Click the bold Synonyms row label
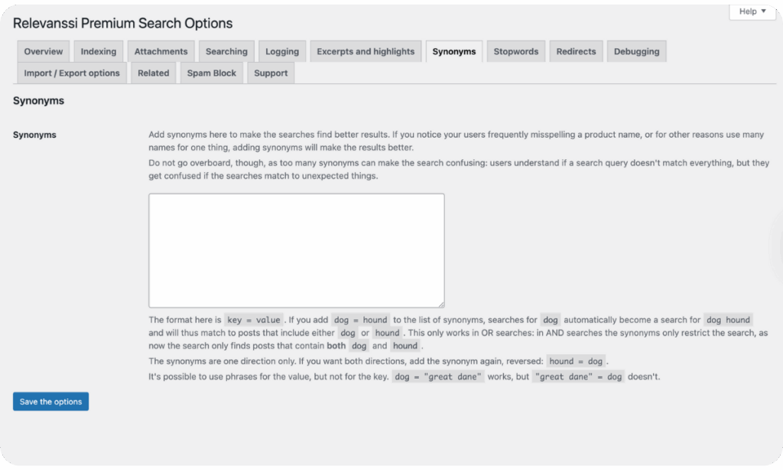Viewport: 783px width, 470px height. point(34,135)
